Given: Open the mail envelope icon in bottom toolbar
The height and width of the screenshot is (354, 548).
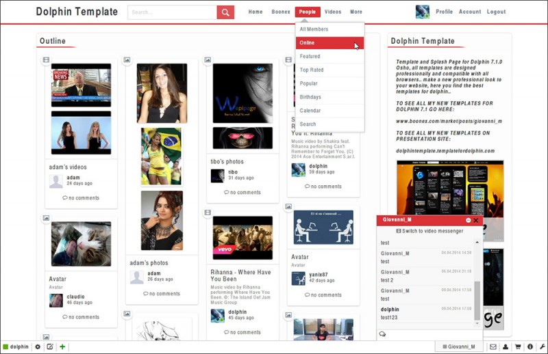Looking at the screenshot, I should point(493,346).
